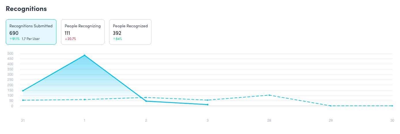This screenshot has height=134, width=400.
Task: Select the dashed line point at day 1
Action: tap(84, 99)
